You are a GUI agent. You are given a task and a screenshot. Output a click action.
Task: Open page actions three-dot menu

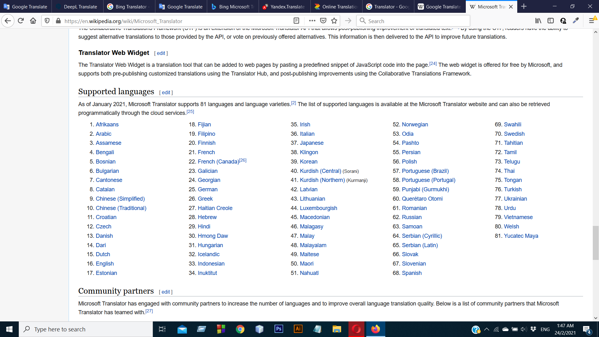312,21
